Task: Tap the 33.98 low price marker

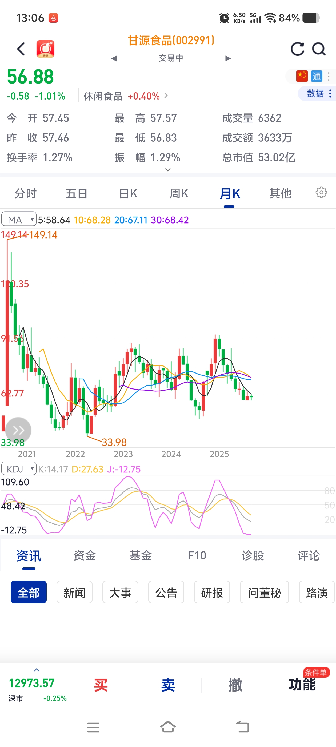Action: click(114, 442)
